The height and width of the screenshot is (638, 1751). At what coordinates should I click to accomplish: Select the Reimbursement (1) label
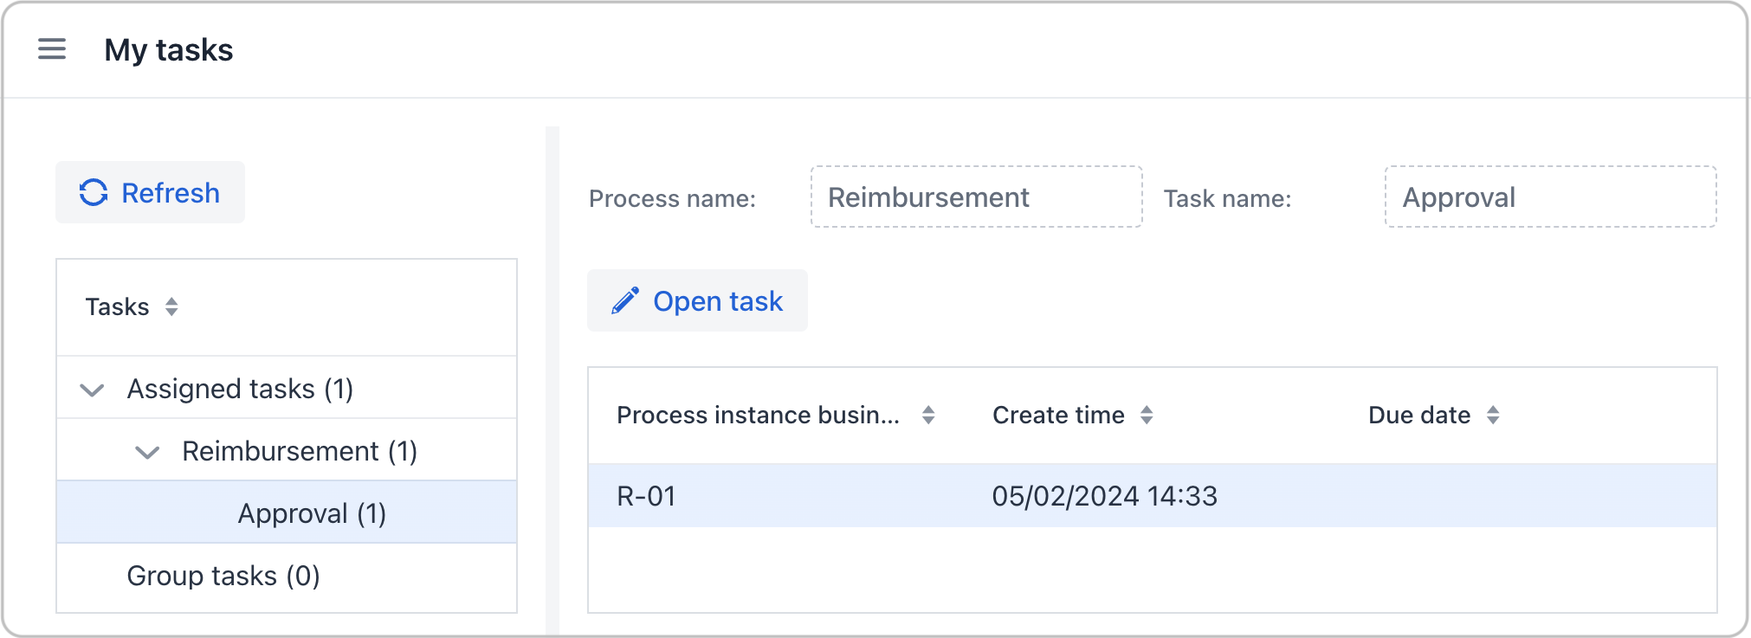pos(300,452)
